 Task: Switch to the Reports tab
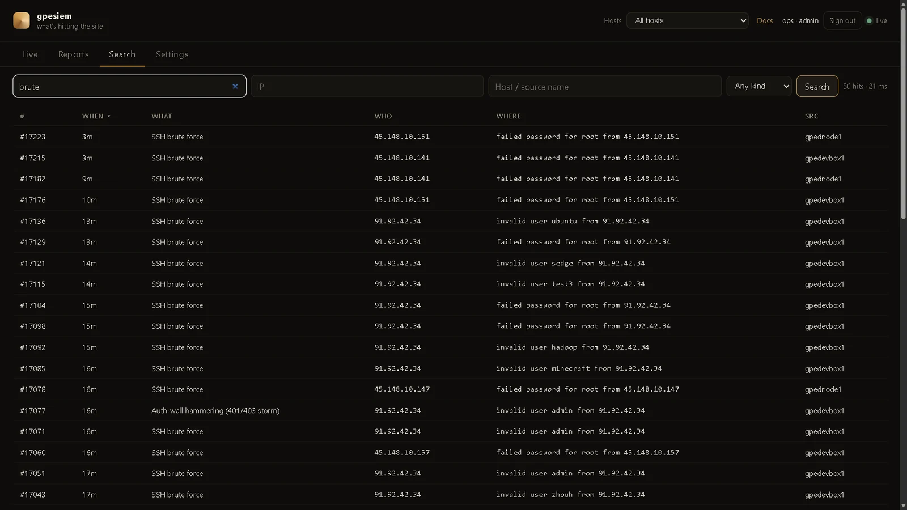[x=74, y=54]
